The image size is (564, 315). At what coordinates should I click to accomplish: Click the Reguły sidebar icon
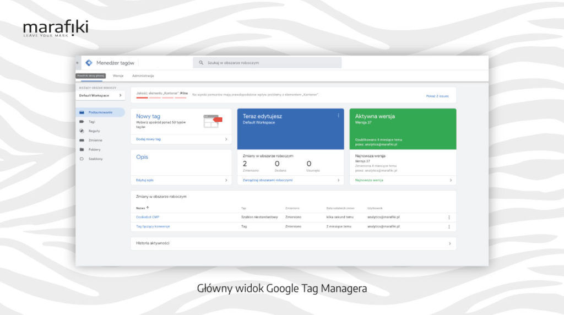(82, 131)
